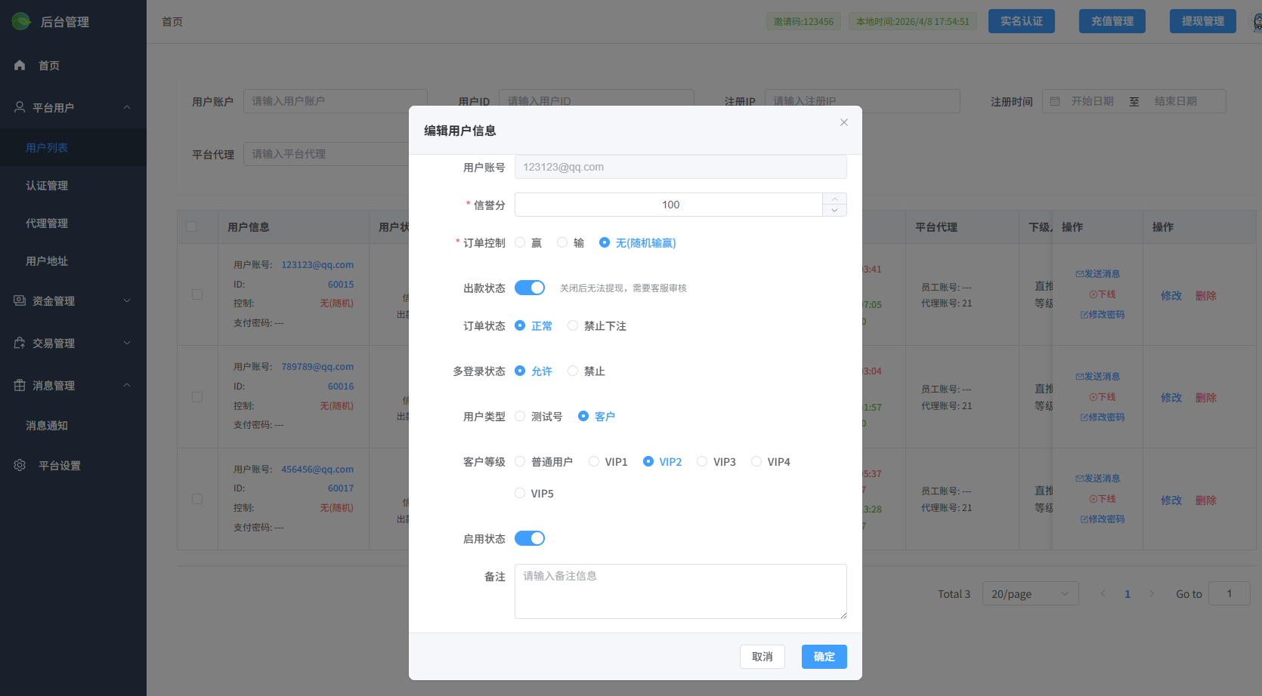This screenshot has height=696, width=1262.
Task: Open the 20/page page size dropdown
Action: tap(1030, 593)
